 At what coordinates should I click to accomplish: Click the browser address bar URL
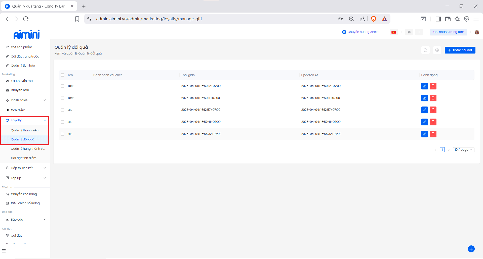[149, 19]
